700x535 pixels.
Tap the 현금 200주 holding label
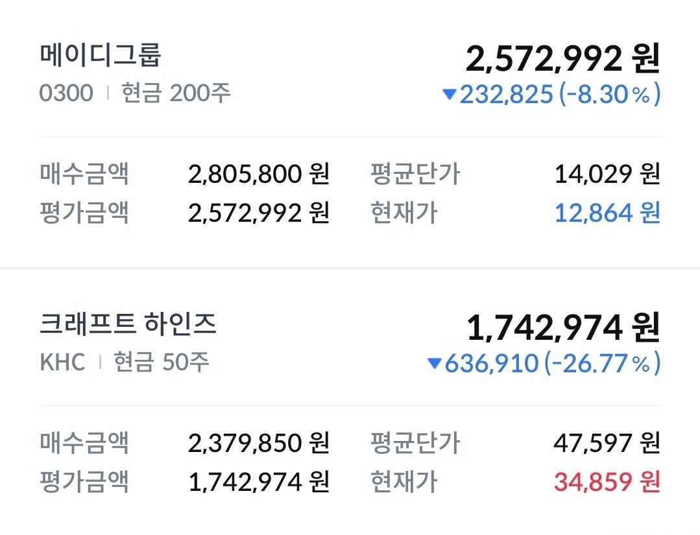176,93
